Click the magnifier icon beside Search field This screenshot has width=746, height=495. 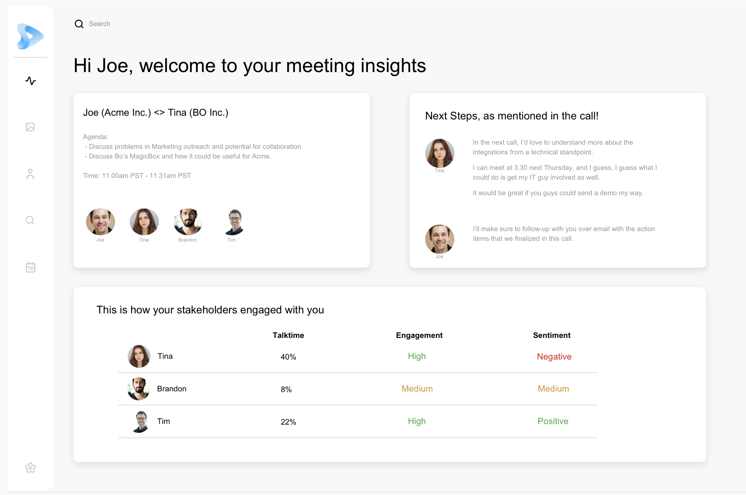point(79,24)
